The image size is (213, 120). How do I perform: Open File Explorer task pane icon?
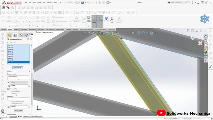(206, 45)
